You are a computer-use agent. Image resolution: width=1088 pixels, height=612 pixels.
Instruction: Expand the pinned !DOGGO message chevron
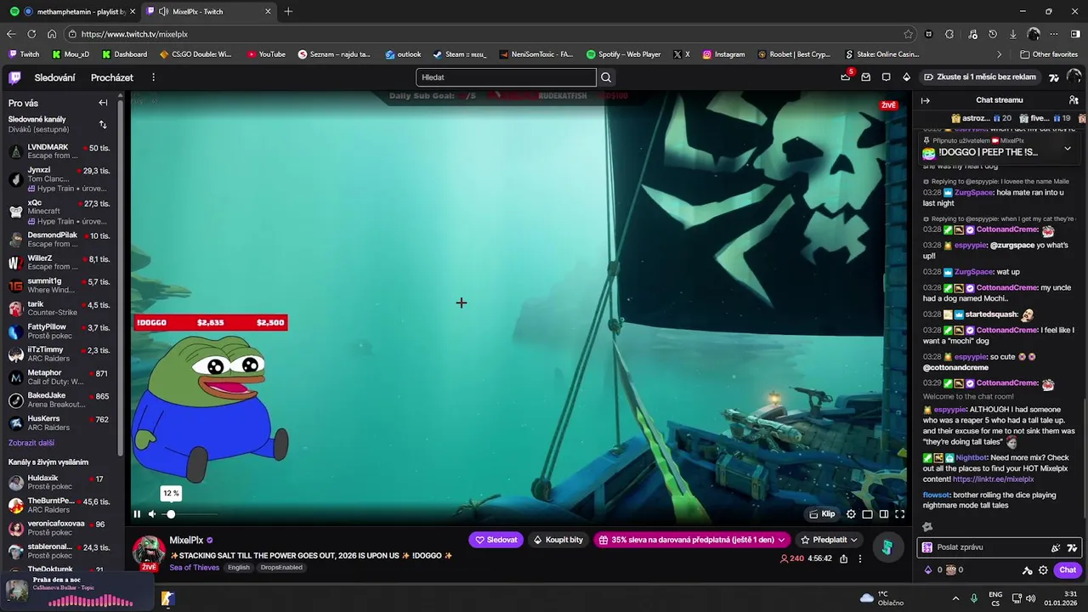pyautogui.click(x=1068, y=149)
